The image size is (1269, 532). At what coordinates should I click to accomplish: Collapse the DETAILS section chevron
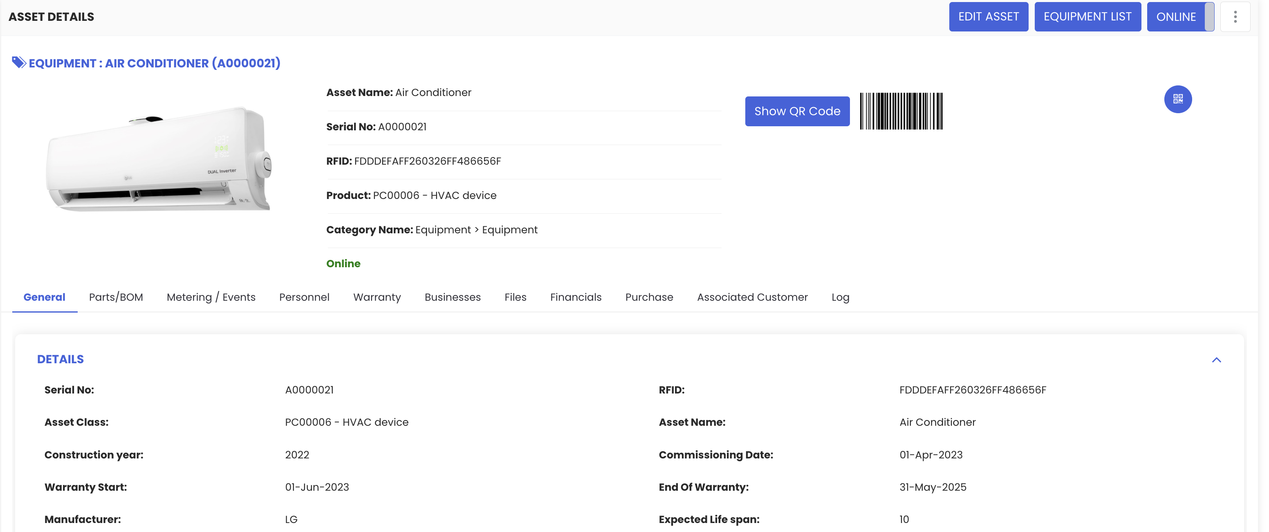1216,360
